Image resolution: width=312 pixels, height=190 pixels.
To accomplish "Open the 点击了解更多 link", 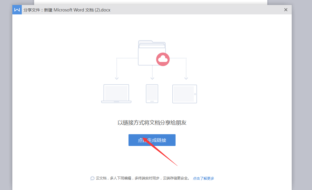I will coord(203,178).
